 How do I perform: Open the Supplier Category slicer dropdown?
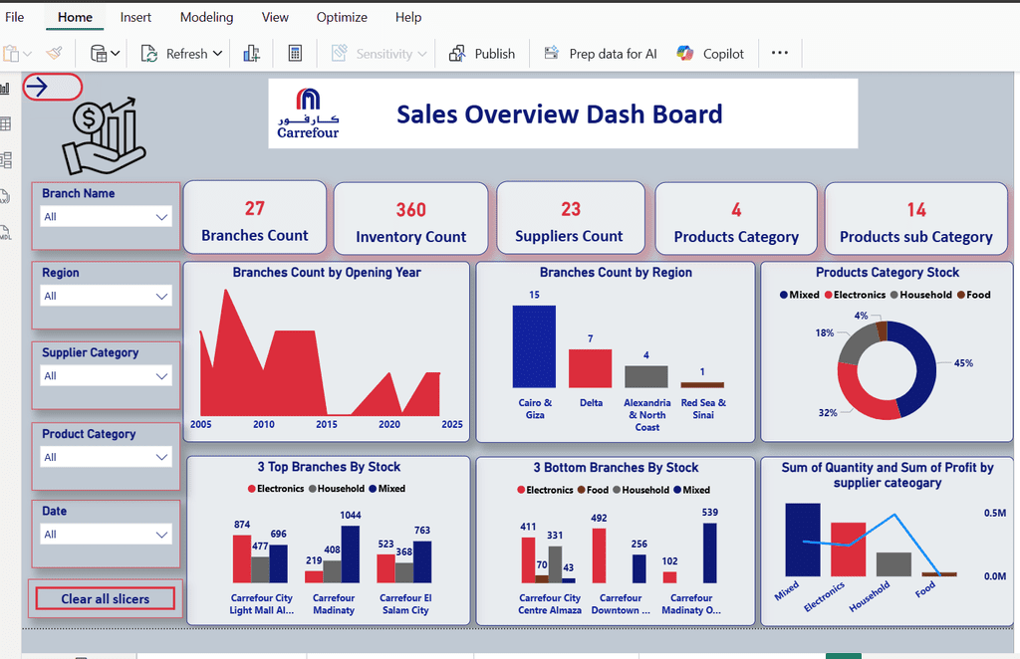point(161,376)
